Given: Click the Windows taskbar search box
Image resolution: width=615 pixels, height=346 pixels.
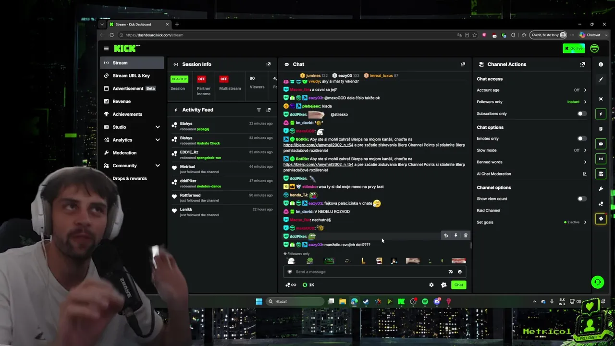Looking at the screenshot, I should (295, 302).
